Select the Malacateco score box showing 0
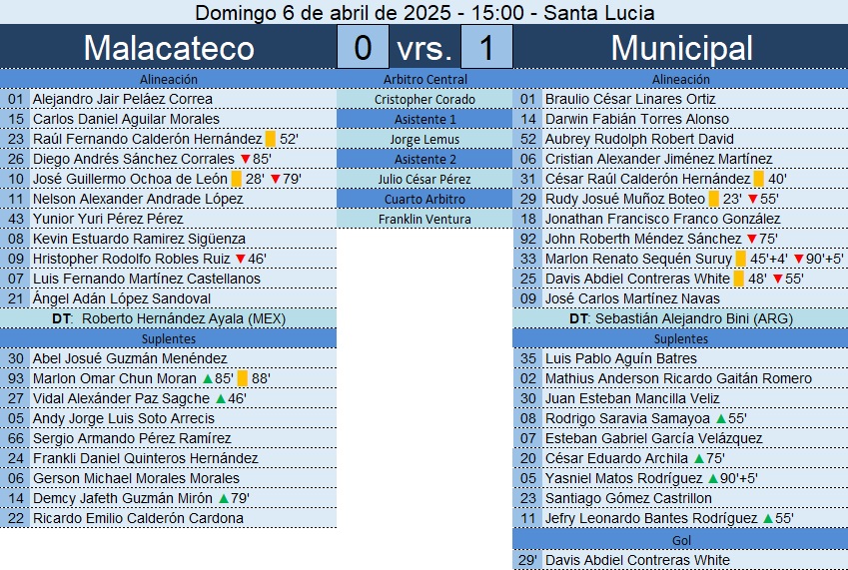This screenshot has width=848, height=570. click(x=363, y=47)
